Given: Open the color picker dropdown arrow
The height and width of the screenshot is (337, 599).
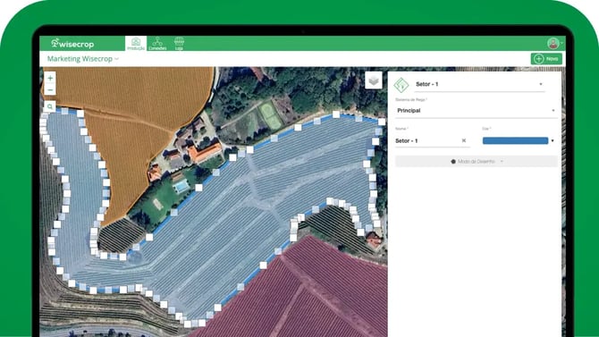Looking at the screenshot, I should coord(553,140).
